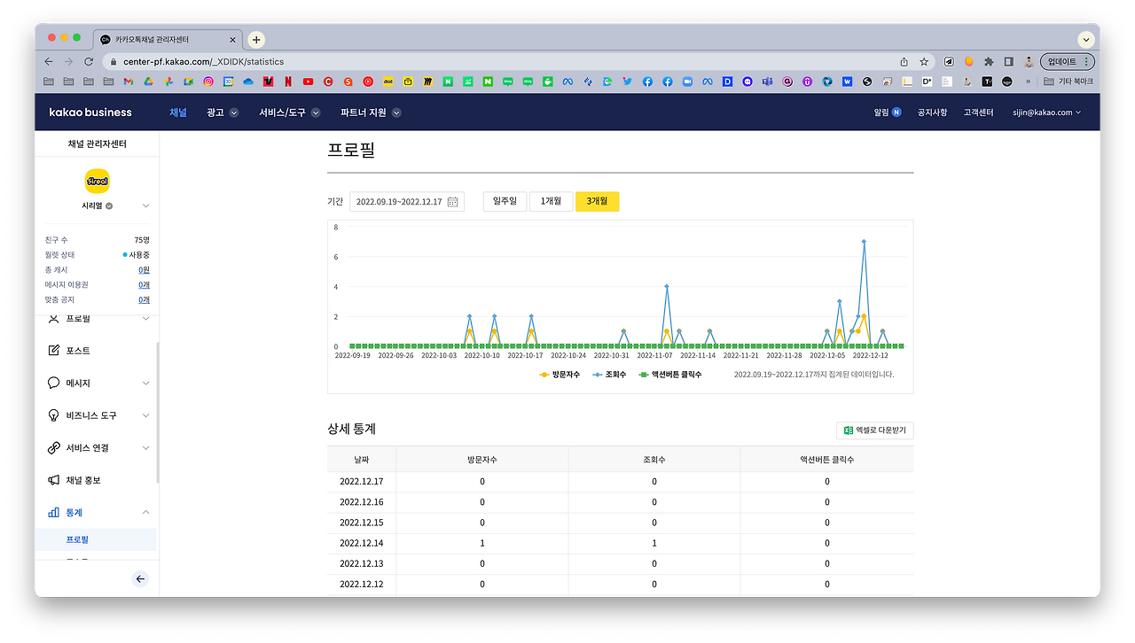
Task: Toggle the 조회수 chart legend
Action: tap(609, 375)
